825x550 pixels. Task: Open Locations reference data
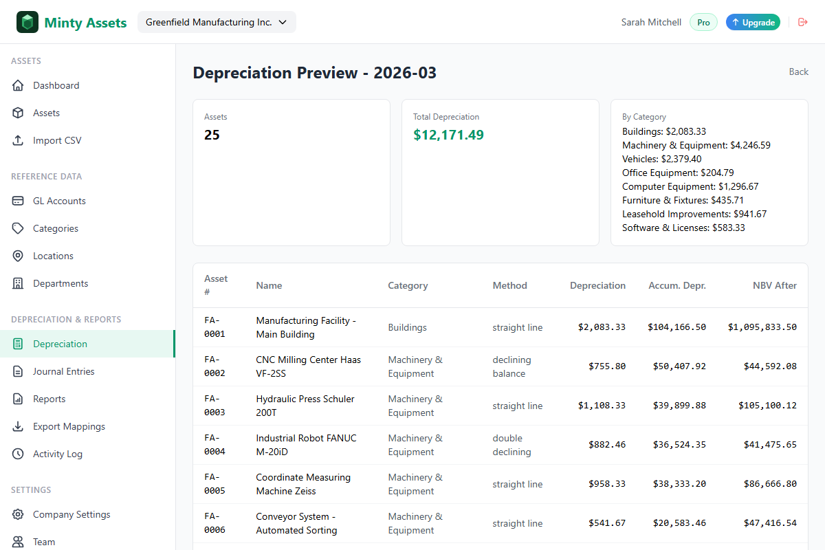pyautogui.click(x=87, y=256)
